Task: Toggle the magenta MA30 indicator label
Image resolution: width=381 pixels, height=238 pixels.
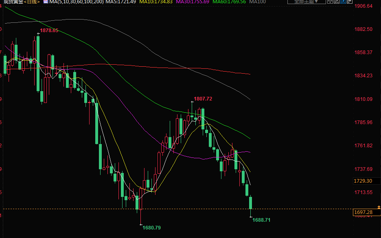Action: click(193, 2)
